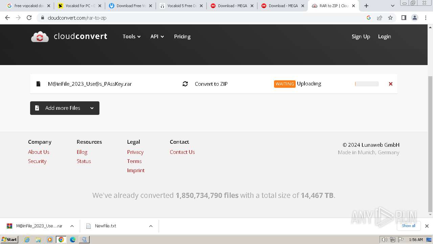The image size is (433, 244).
Task: Open the Chrome three-dot menu
Action: tap(426, 18)
